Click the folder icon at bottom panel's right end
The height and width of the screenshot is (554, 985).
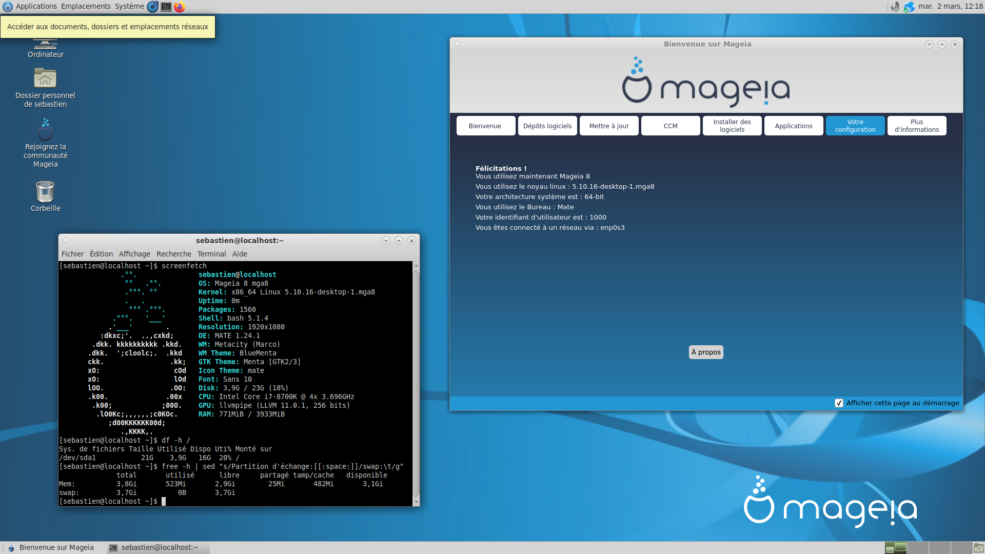[x=978, y=548]
